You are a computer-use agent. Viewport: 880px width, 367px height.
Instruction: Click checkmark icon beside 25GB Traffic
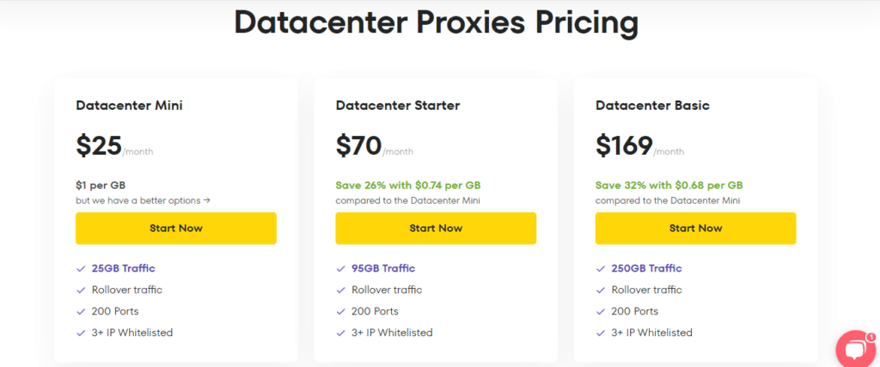(81, 268)
